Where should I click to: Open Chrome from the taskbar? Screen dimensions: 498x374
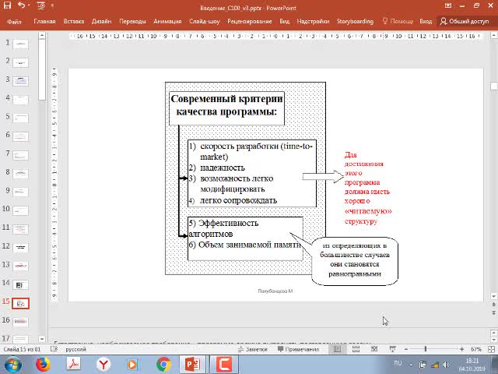point(164,365)
